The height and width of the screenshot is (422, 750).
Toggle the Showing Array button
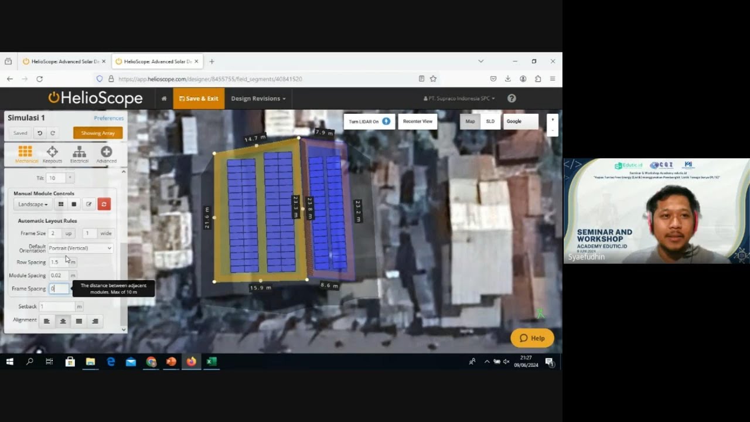point(98,133)
